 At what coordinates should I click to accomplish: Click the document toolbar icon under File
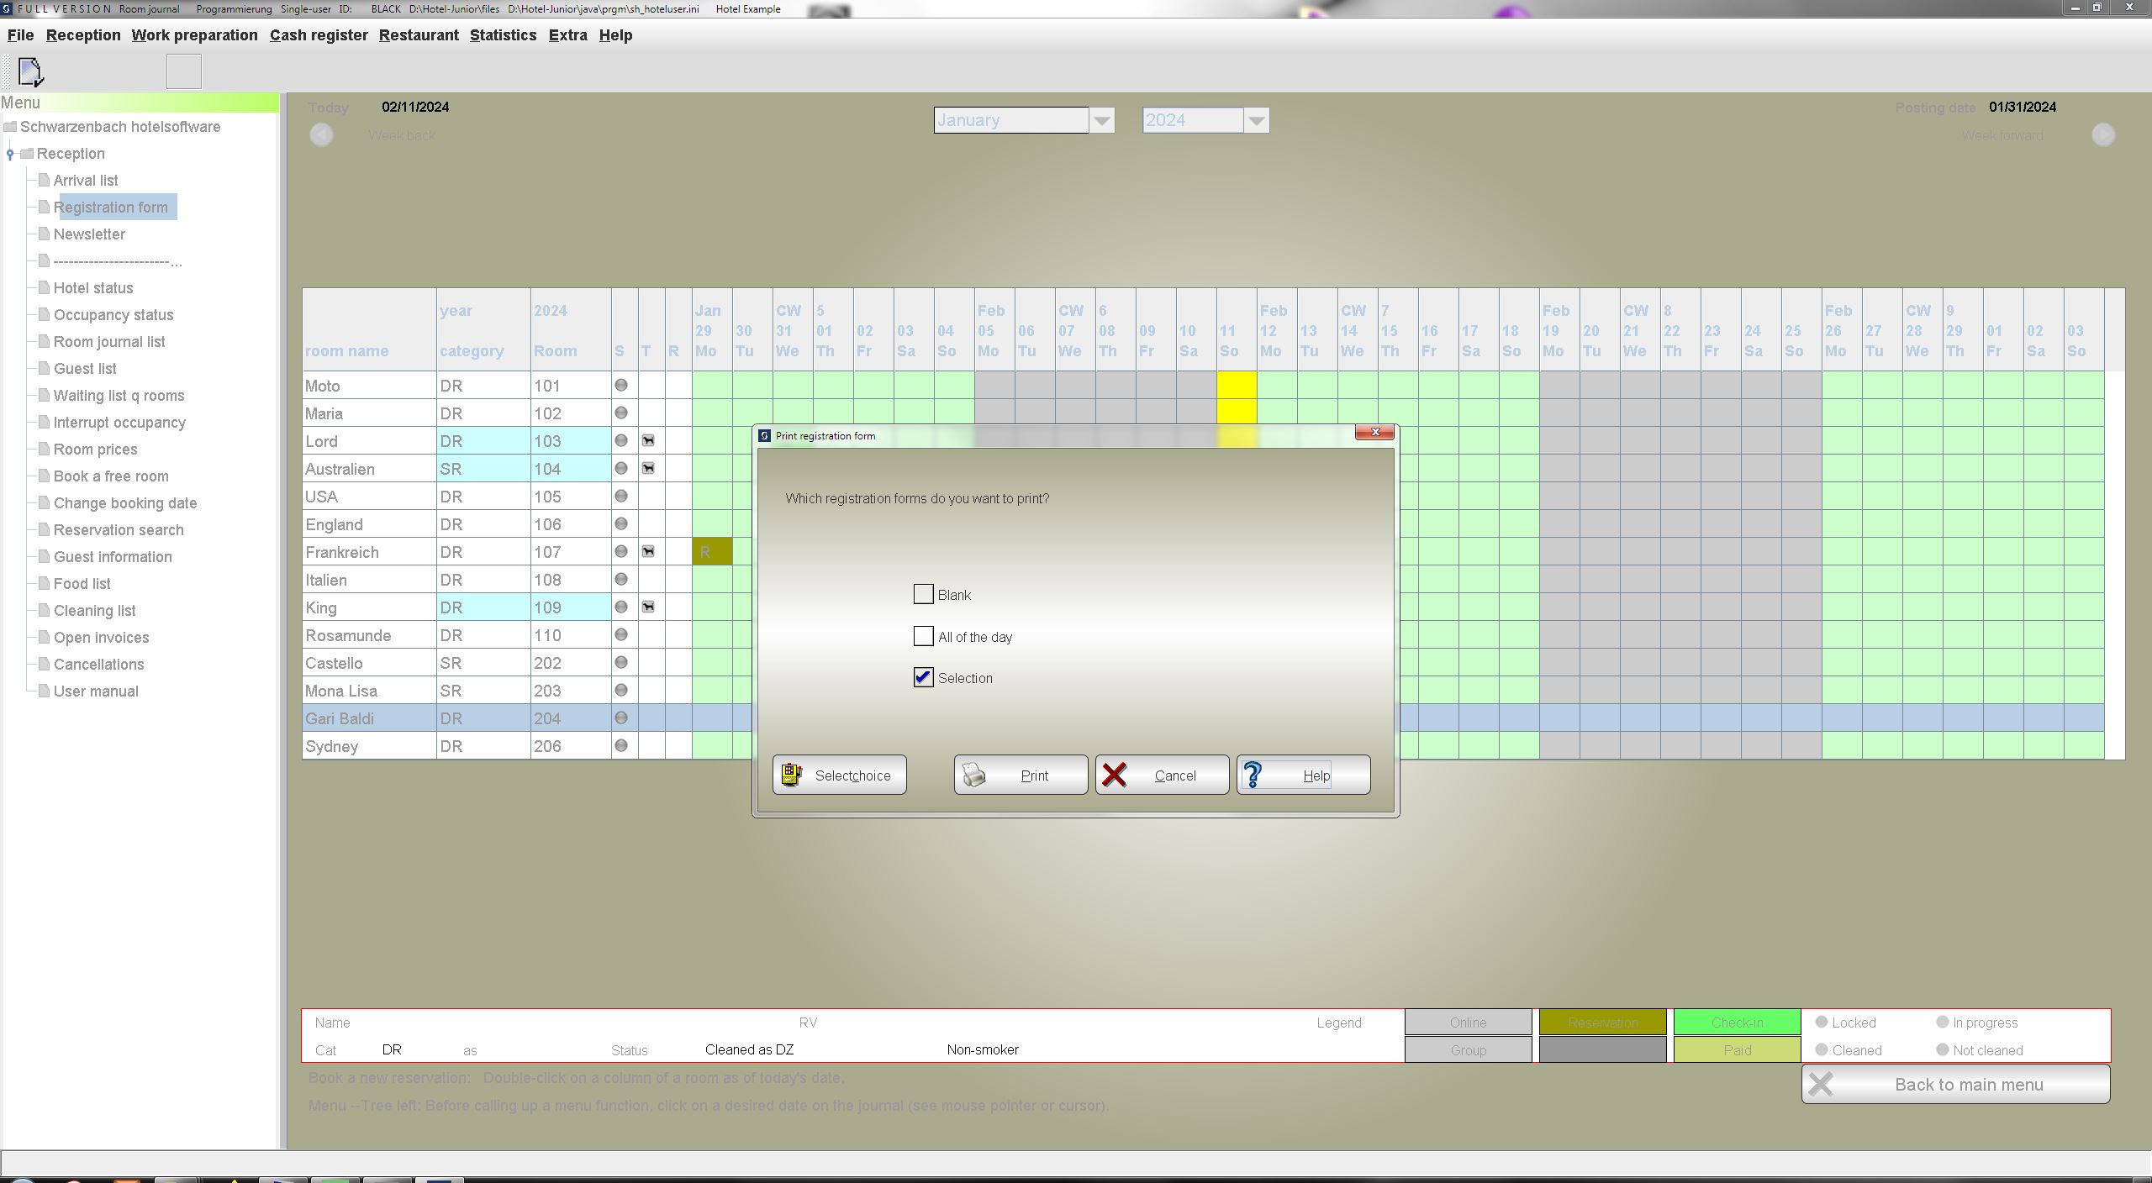coord(30,71)
